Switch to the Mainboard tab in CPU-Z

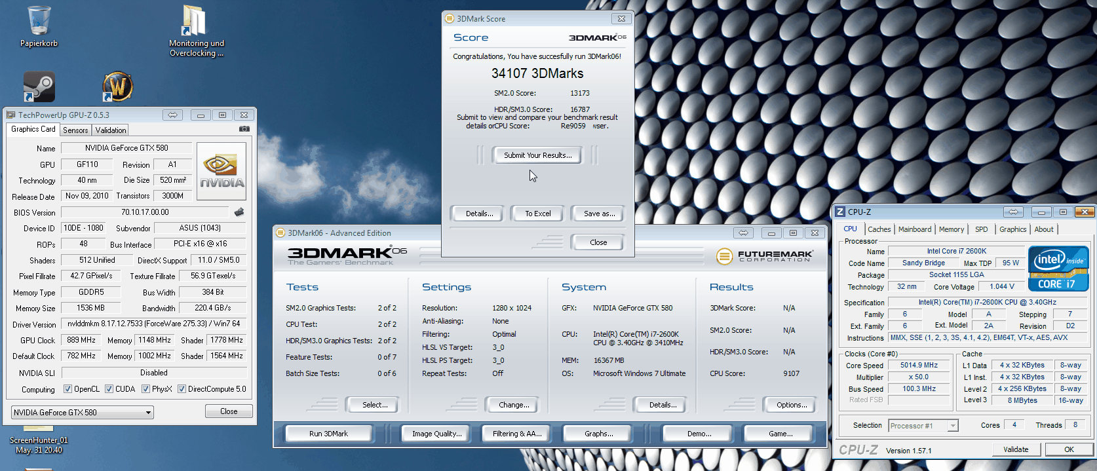point(914,229)
